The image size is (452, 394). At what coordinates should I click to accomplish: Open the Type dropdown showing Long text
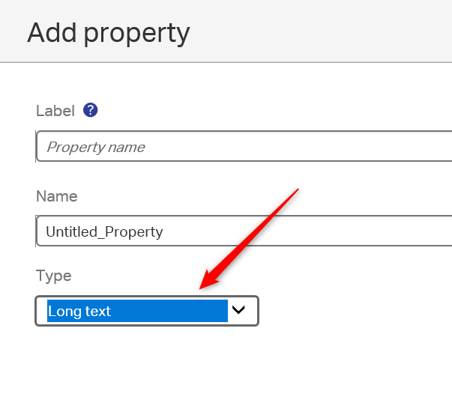click(147, 311)
